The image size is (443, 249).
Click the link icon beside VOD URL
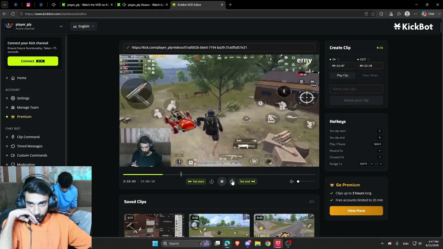pos(128,47)
